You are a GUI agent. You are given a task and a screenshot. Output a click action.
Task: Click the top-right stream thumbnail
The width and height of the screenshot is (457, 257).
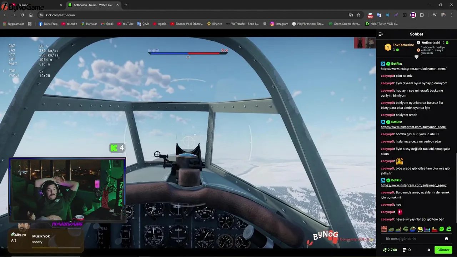tap(365, 42)
